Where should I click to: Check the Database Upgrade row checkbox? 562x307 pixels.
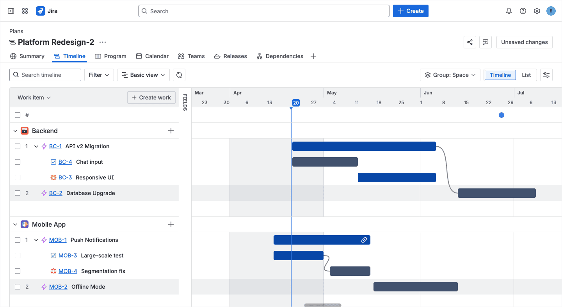click(18, 193)
